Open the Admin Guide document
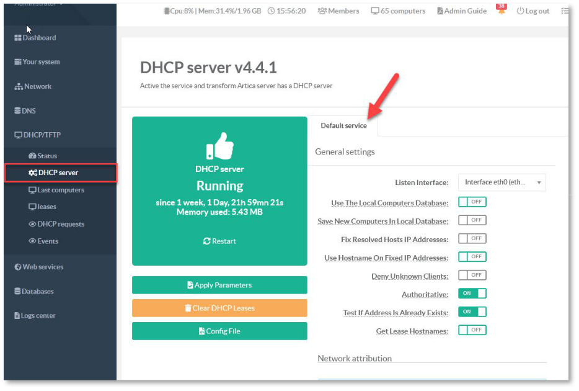Viewport: 579px width, 391px height. click(x=440, y=11)
